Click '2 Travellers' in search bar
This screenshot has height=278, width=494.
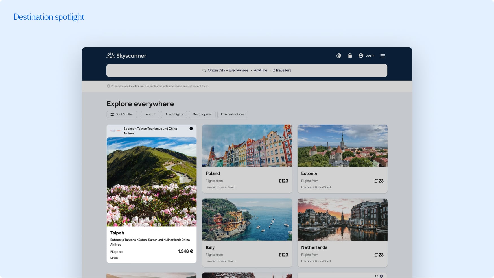(x=282, y=70)
